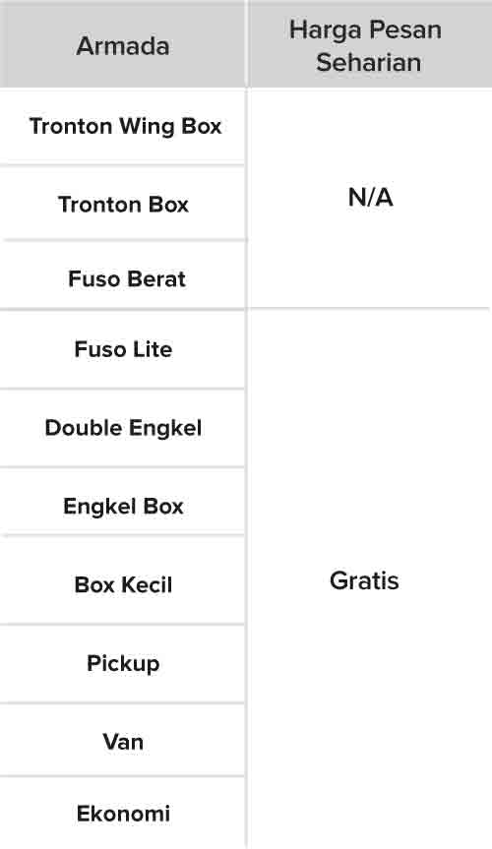Click the Harga Pesan Seharian header
492x849 pixels.
(370, 45)
